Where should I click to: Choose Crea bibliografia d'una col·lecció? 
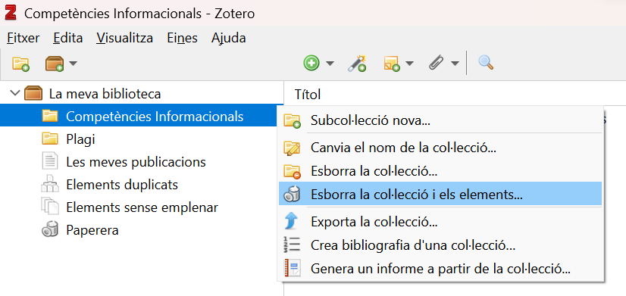tap(440, 245)
